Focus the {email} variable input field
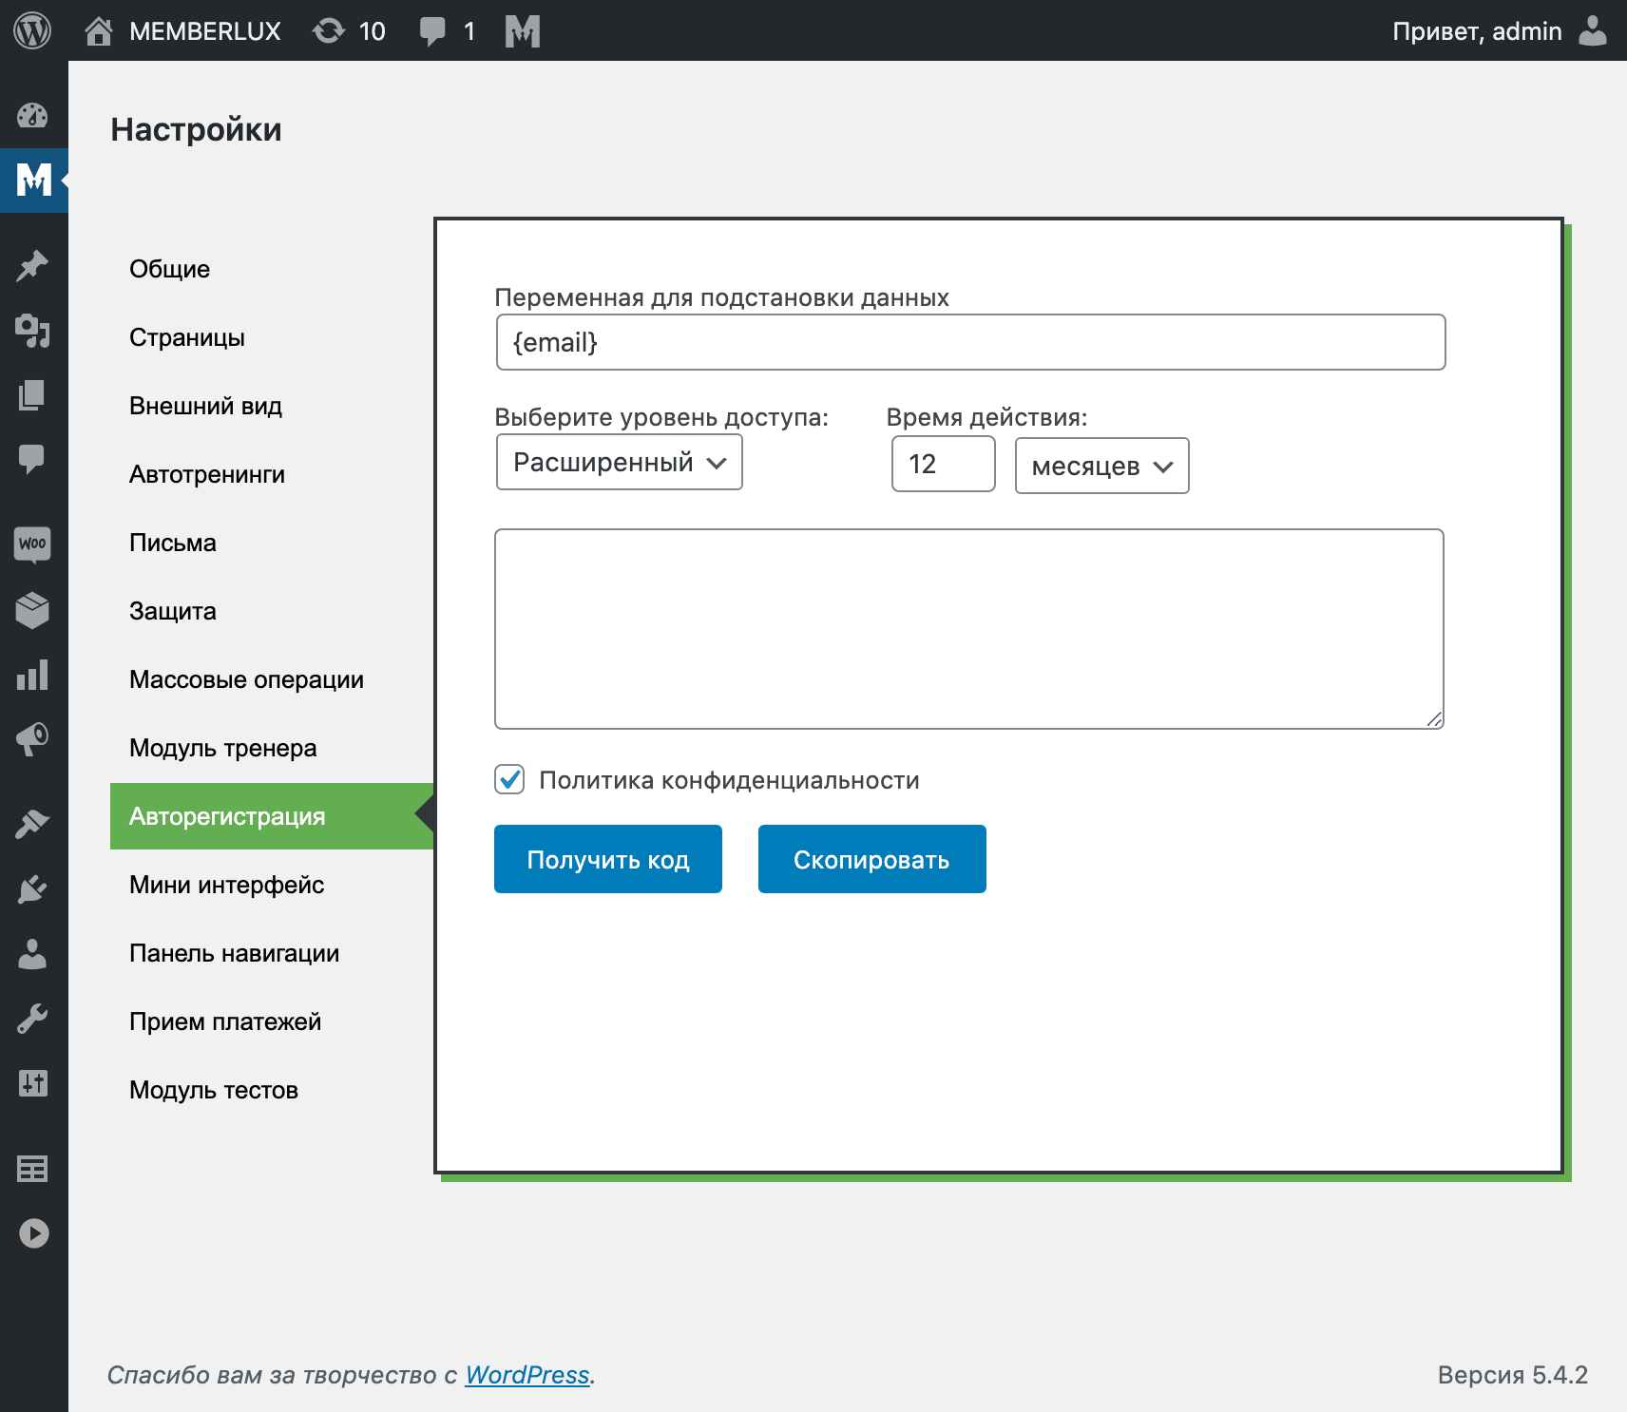Viewport: 1627px width, 1412px height. pyautogui.click(x=970, y=342)
